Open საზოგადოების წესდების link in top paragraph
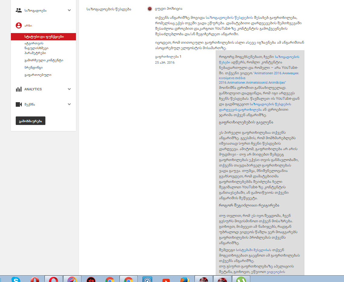344x282 pixels. [229, 18]
